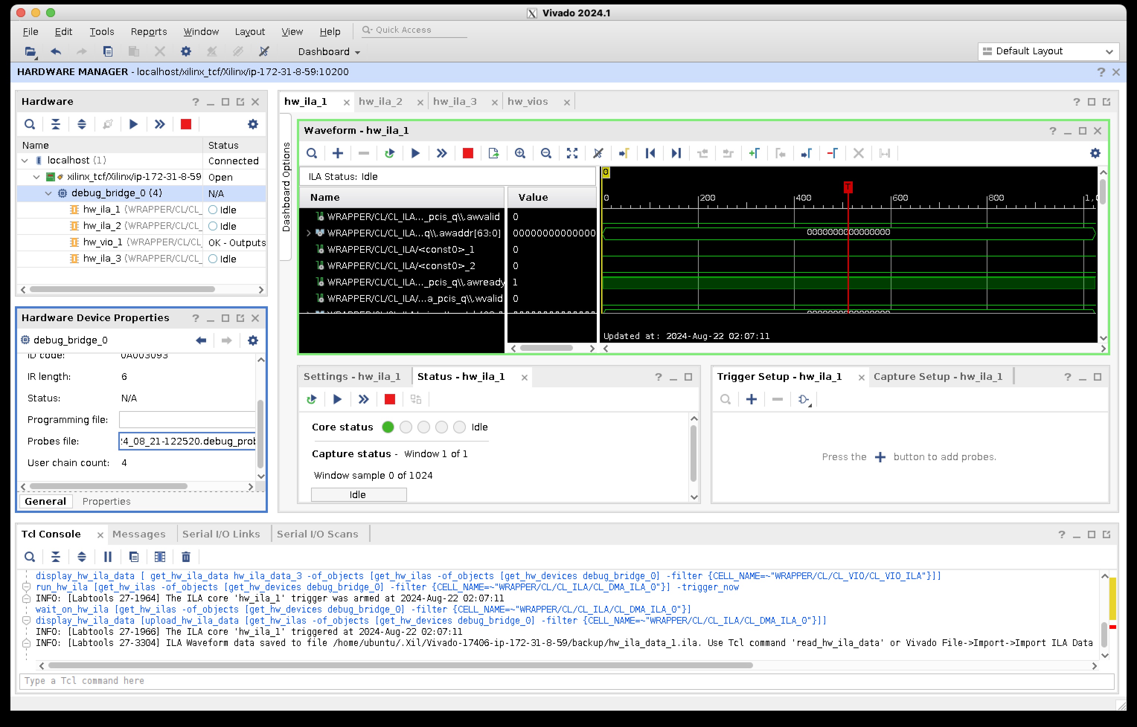The height and width of the screenshot is (727, 1137).
Task: Export ILA data from the Waveform toolbar
Action: tap(494, 154)
